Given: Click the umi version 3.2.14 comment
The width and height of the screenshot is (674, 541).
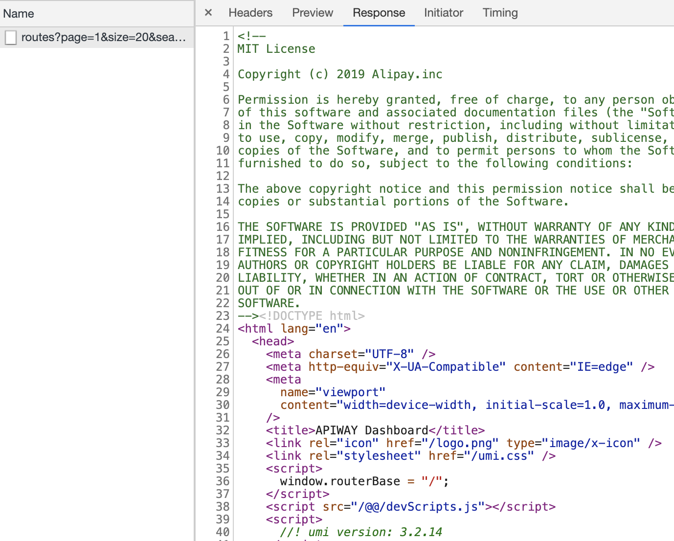Looking at the screenshot, I should click(362, 532).
